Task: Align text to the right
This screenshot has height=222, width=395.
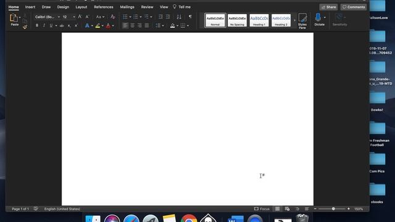Action: 139,26
